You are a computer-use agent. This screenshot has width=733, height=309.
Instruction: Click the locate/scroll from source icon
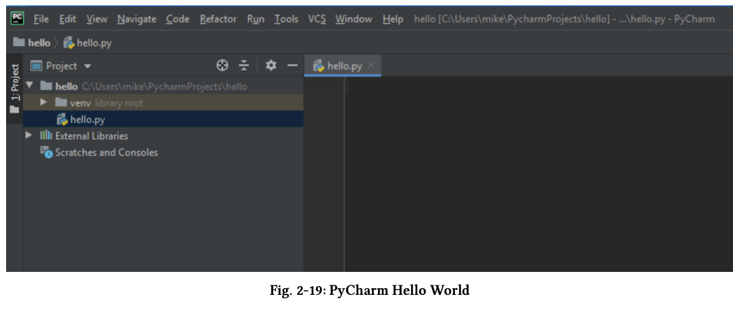[222, 66]
